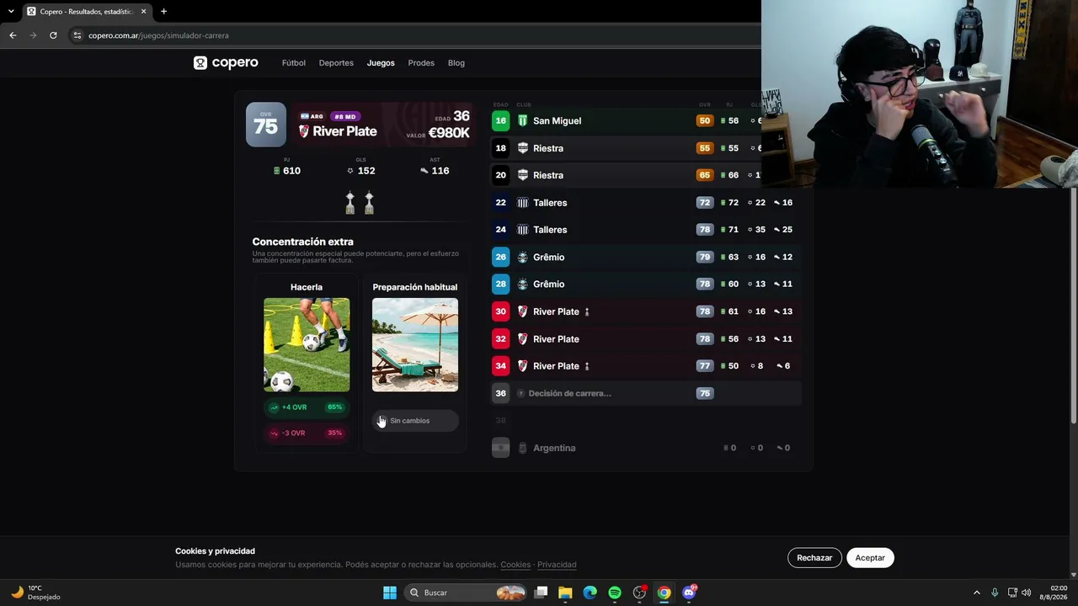Show hidden system tray icons chevron

pos(977,593)
